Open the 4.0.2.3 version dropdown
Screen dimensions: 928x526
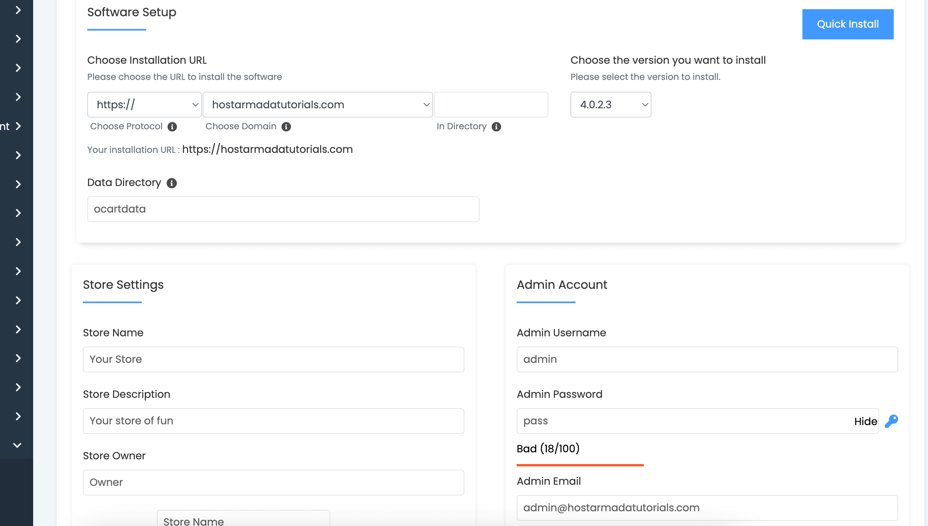click(611, 105)
